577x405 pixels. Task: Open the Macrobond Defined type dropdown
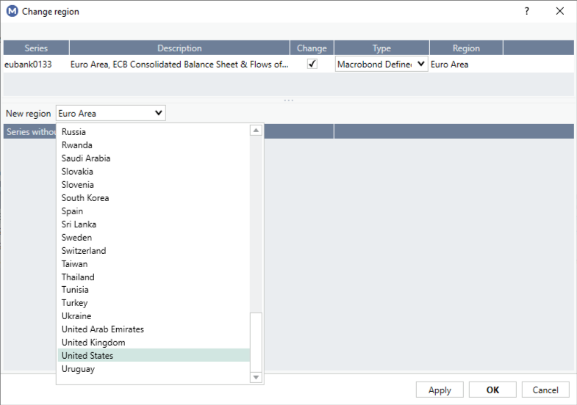(x=381, y=65)
